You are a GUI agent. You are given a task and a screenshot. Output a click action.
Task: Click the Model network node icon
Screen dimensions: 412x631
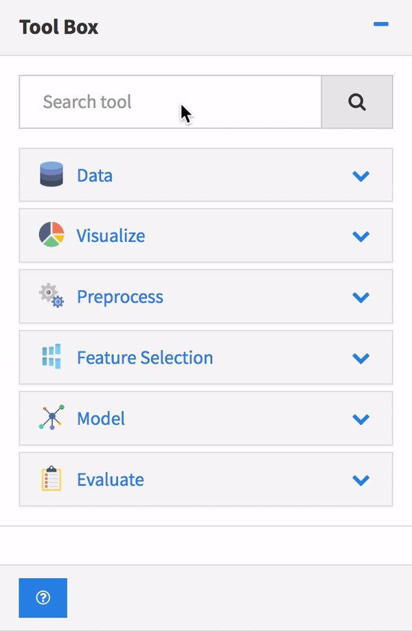point(51,418)
